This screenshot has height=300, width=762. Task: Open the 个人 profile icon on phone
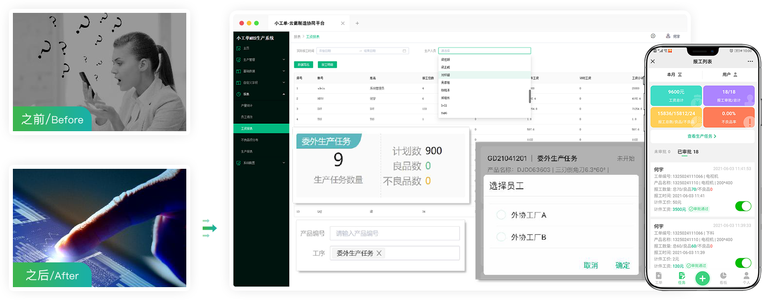point(746,277)
